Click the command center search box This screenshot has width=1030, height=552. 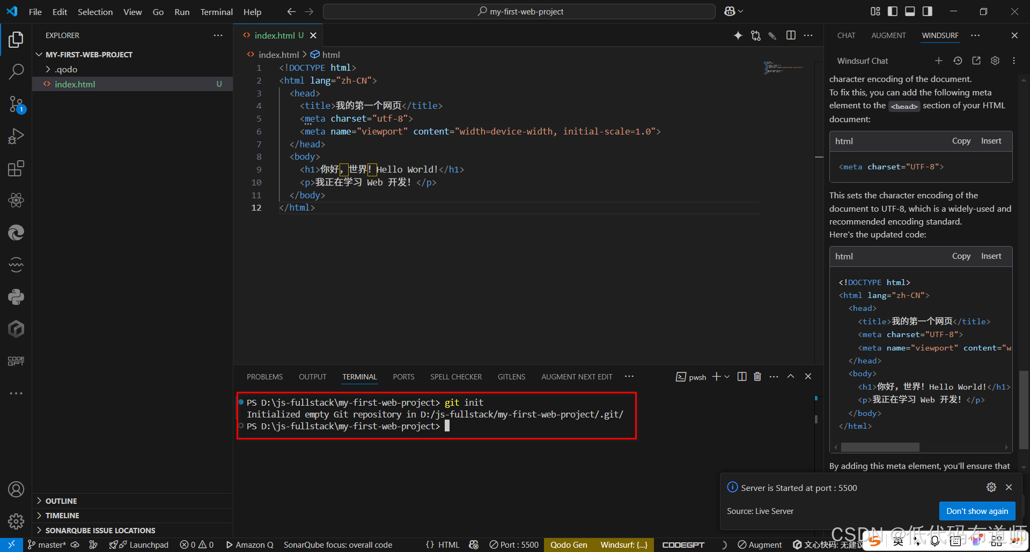click(519, 11)
